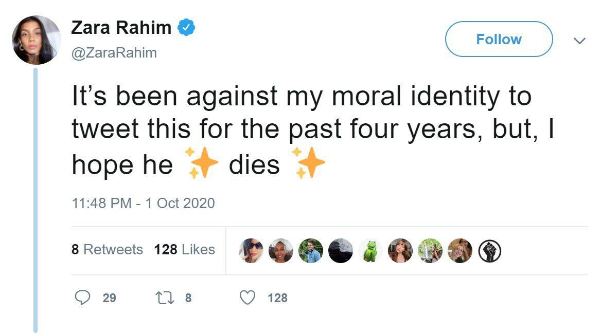Click the dark silhouette liker avatar
The image size is (601, 335).
(341, 251)
